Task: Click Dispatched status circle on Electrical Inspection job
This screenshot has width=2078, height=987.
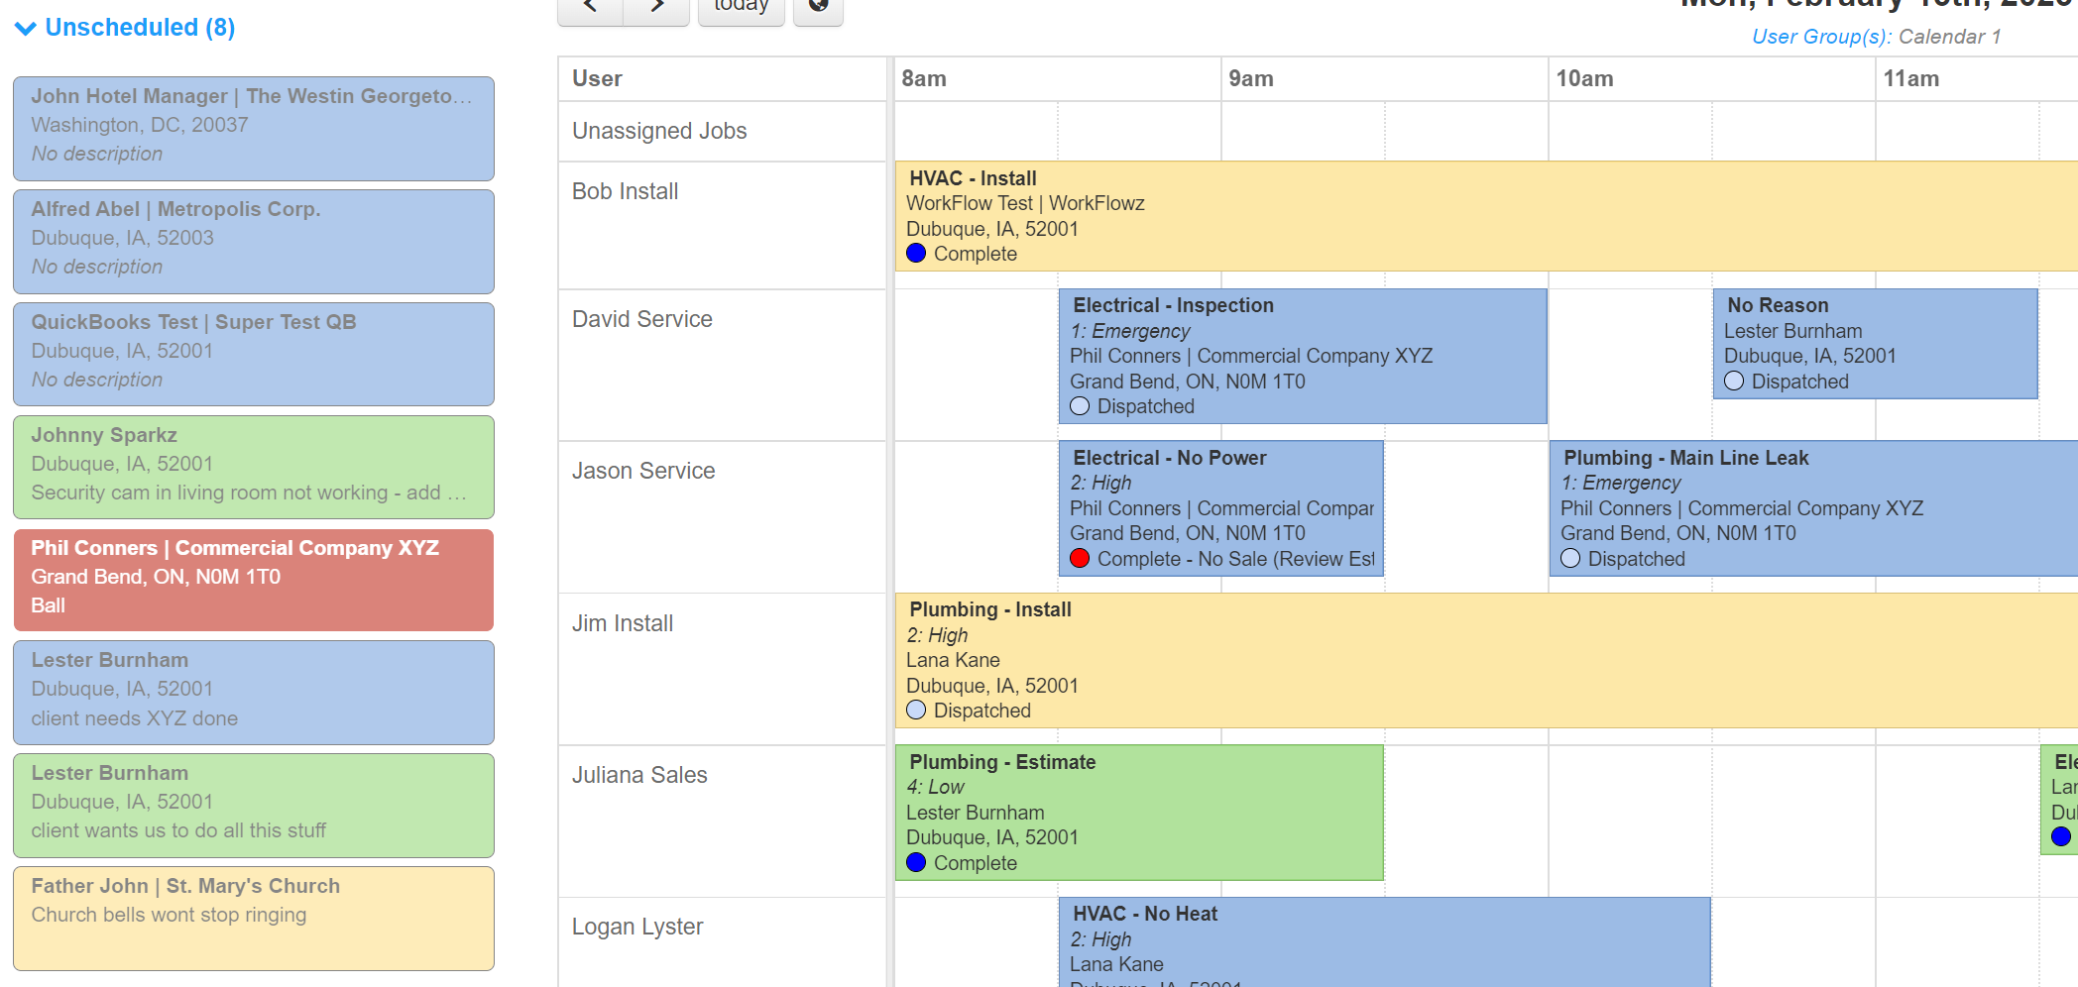Action: (1080, 406)
